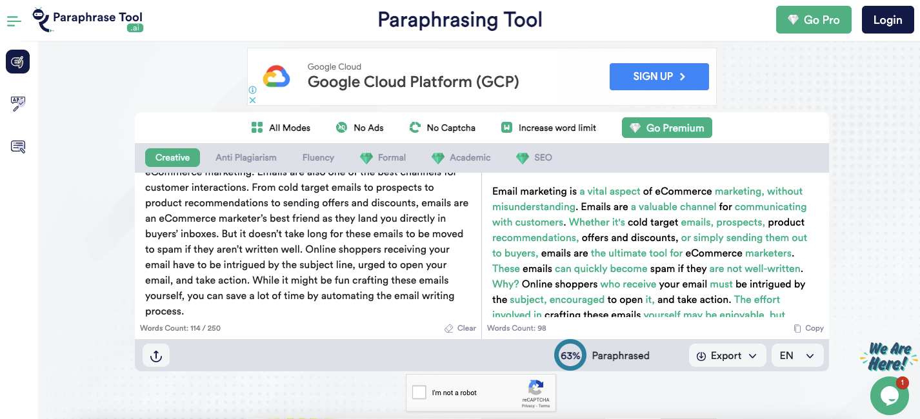This screenshot has height=419, width=920.
Task: Click the No Ads icon
Action: [x=342, y=128]
